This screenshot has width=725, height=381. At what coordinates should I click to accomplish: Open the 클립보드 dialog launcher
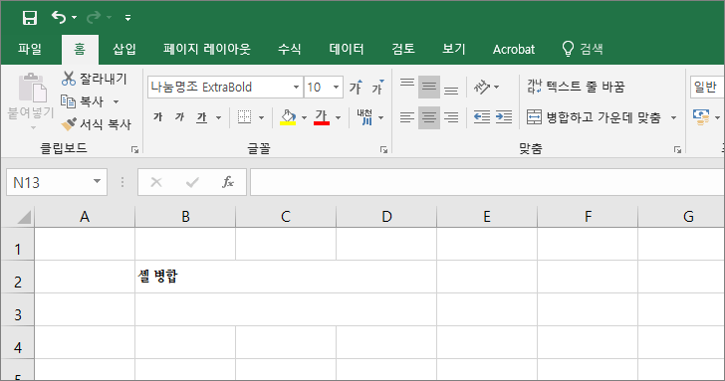134,149
